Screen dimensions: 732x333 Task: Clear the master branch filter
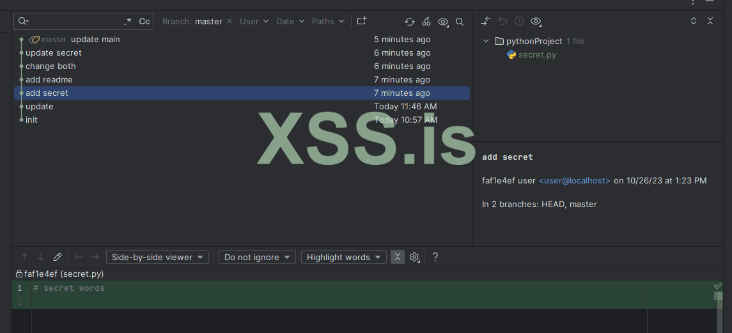230,22
